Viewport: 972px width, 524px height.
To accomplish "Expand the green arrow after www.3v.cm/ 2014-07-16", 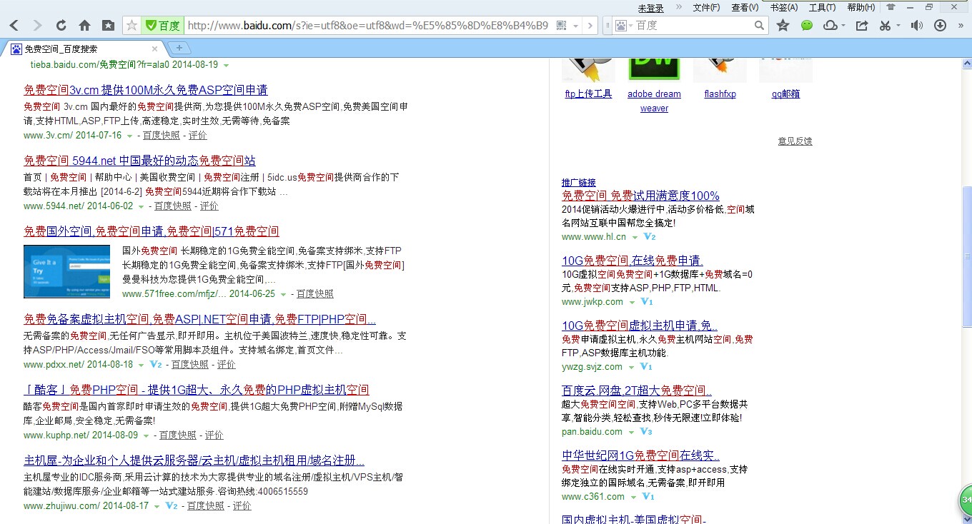I will (x=129, y=136).
